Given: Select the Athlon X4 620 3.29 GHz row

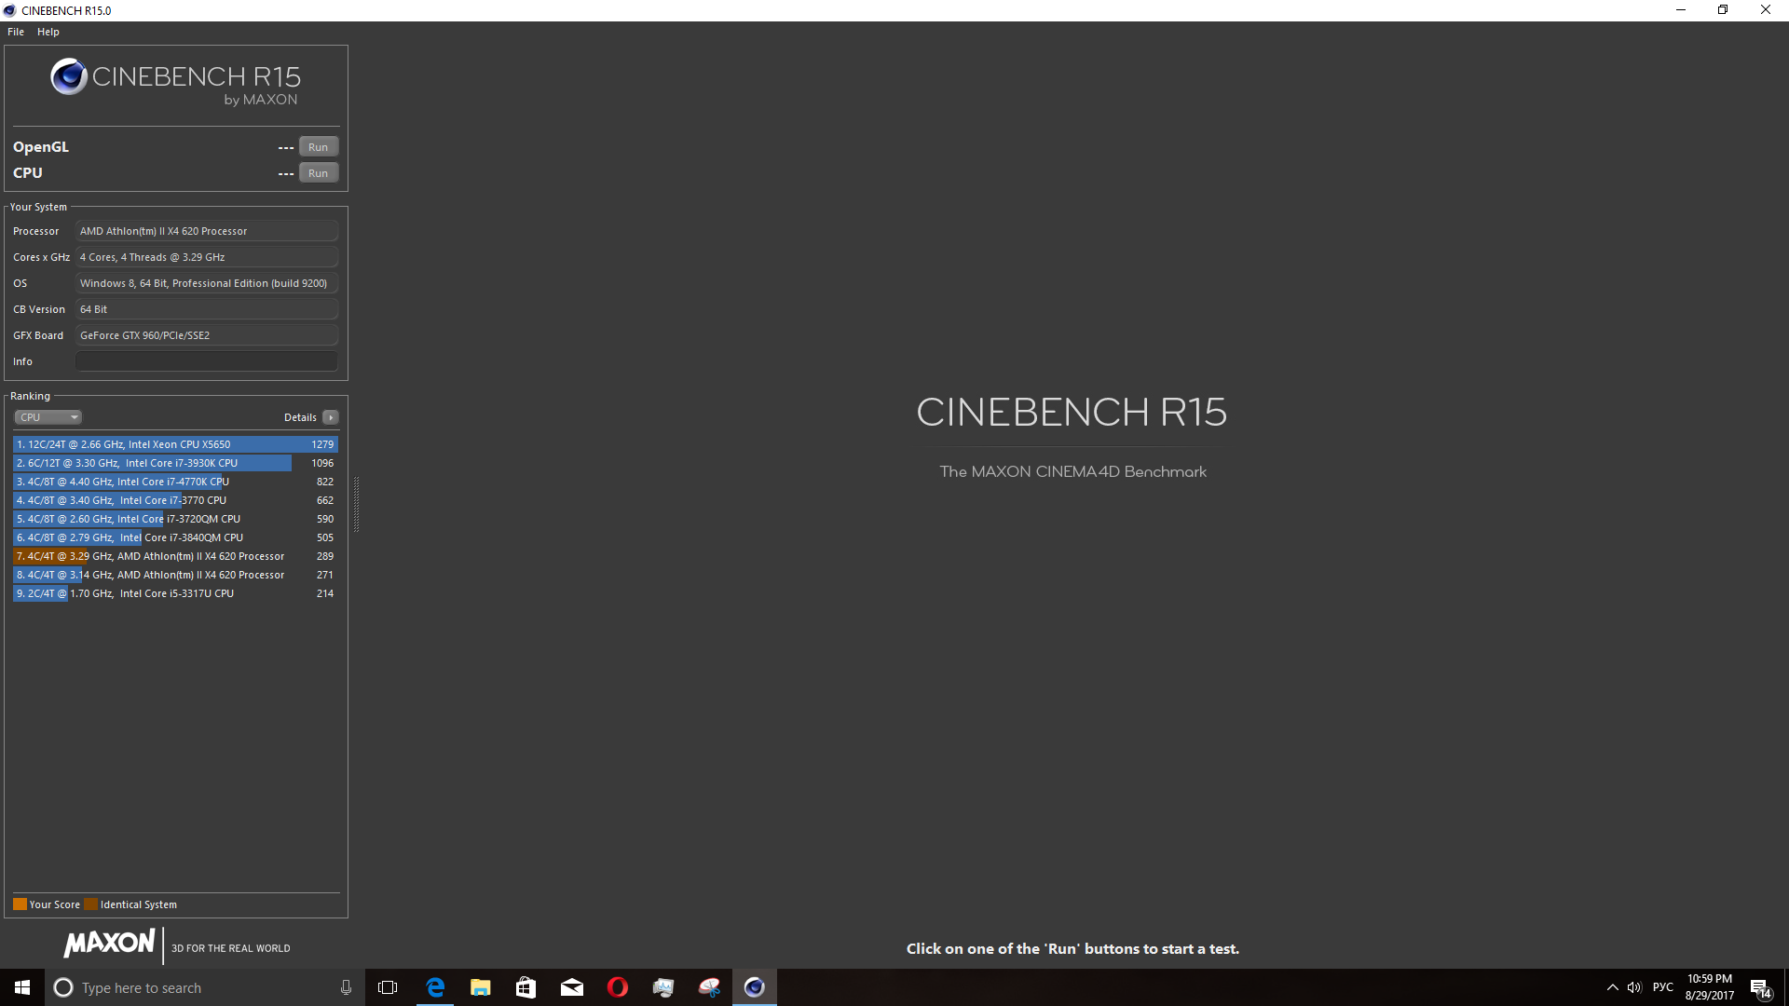Looking at the screenshot, I should pyautogui.click(x=175, y=556).
